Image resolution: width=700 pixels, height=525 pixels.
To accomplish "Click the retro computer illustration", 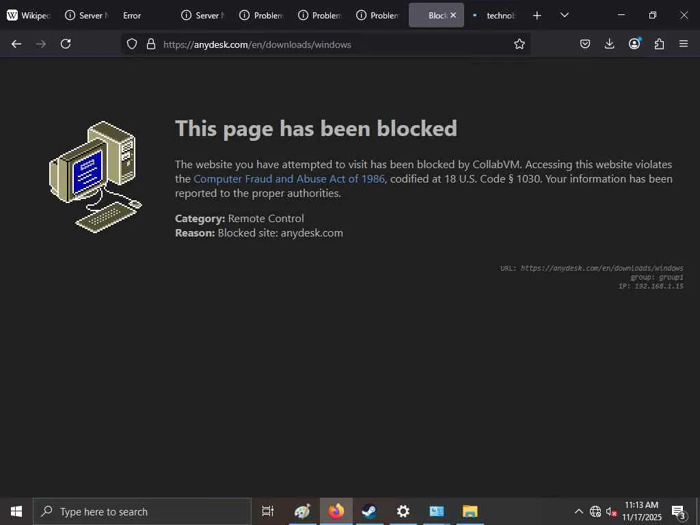I will (96, 177).
